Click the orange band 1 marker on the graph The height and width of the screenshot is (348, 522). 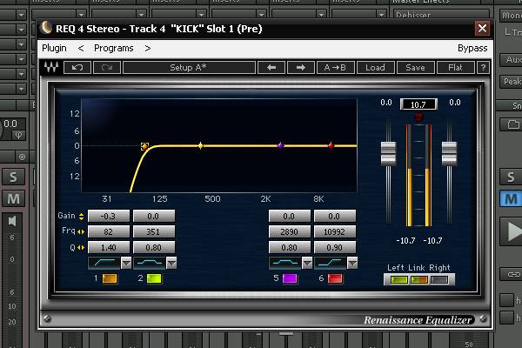[x=144, y=146]
